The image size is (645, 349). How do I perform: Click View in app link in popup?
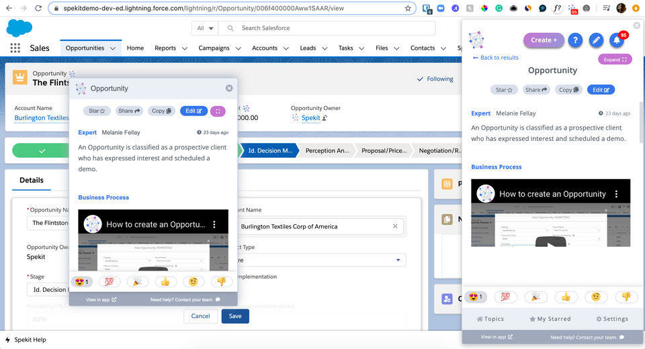(x=101, y=300)
